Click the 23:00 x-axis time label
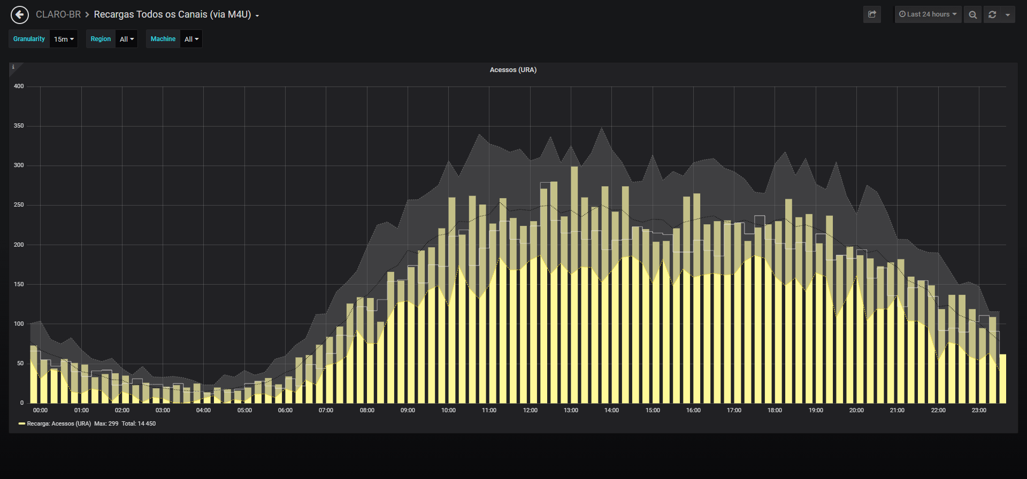The image size is (1027, 479). [x=979, y=410]
